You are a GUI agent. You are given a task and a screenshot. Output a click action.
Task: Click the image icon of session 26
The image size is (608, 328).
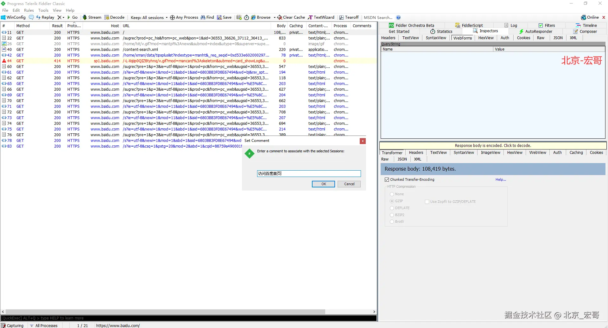(x=4, y=44)
